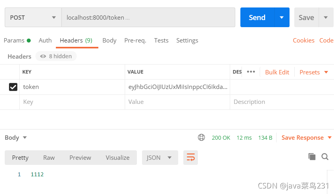Viewport: 334px width, 194px height.
Task: Expand the Save button dropdown arrow
Action: coord(326,17)
